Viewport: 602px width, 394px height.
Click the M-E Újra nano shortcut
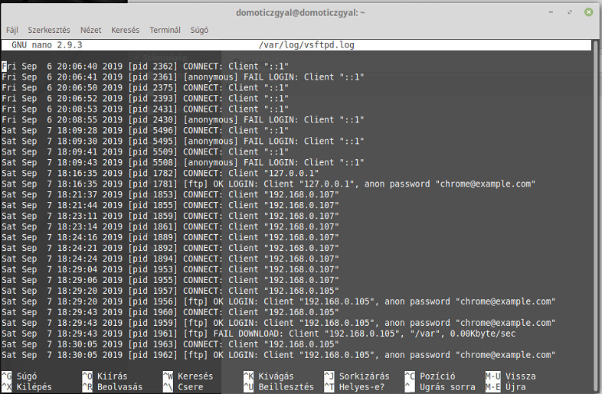coord(505,387)
